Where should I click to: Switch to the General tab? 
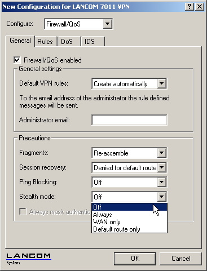coord(20,41)
